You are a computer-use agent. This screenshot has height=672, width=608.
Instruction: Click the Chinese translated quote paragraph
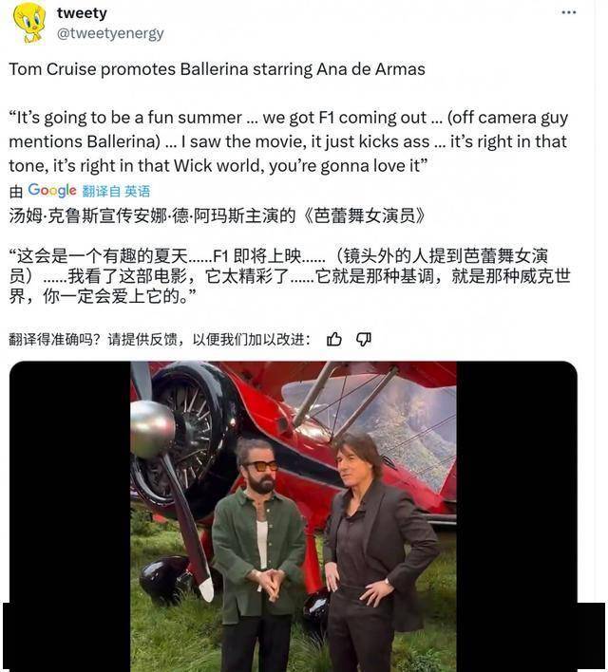point(290,275)
